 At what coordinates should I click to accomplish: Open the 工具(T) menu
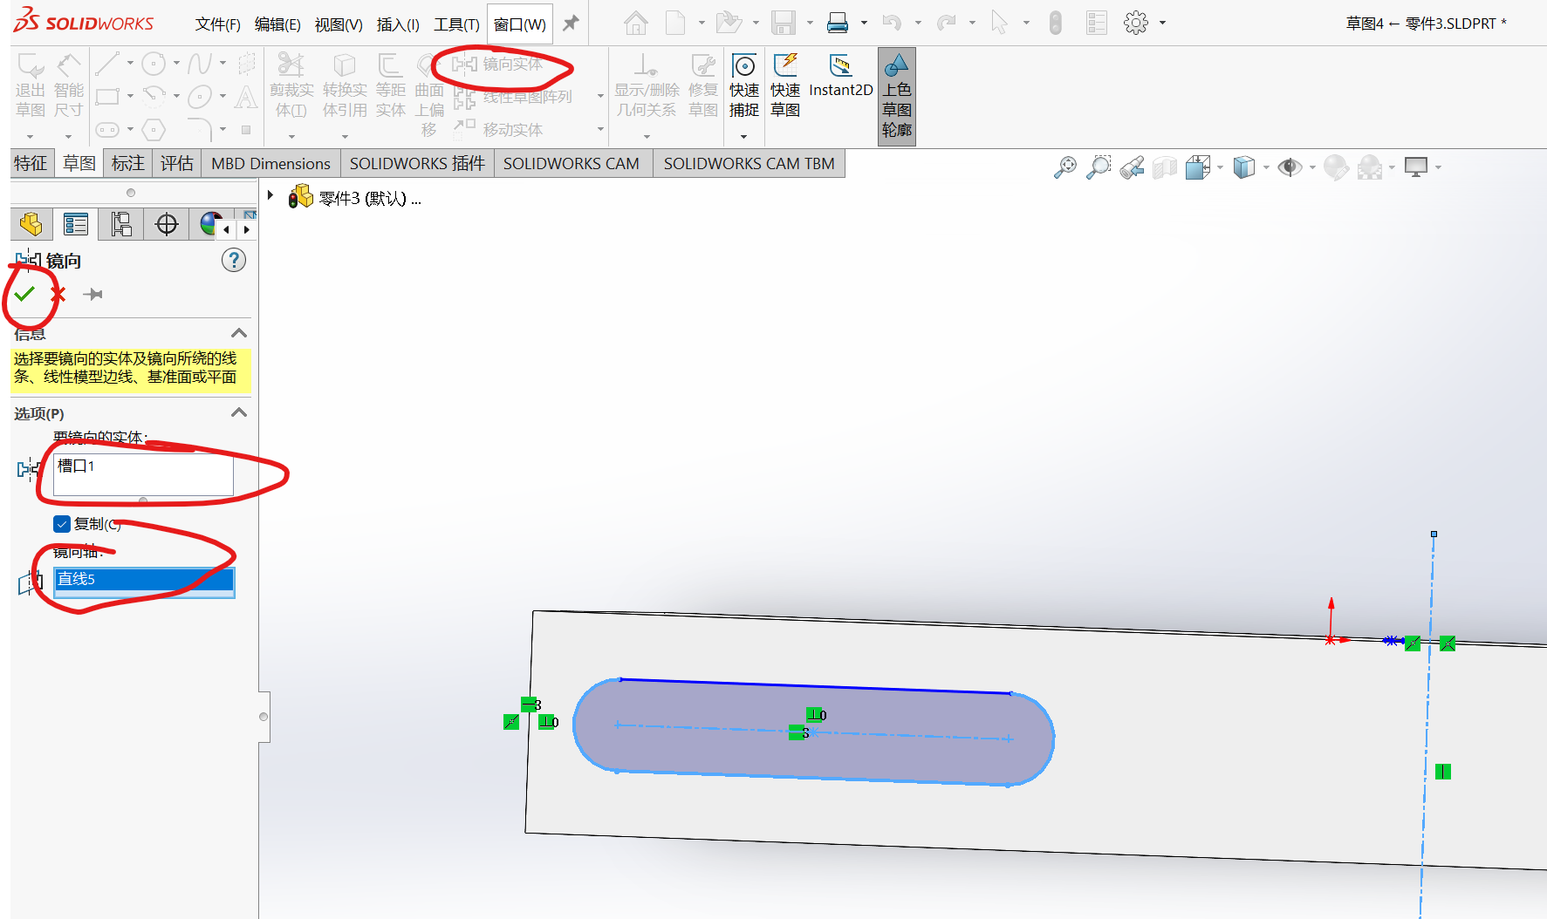coord(456,24)
